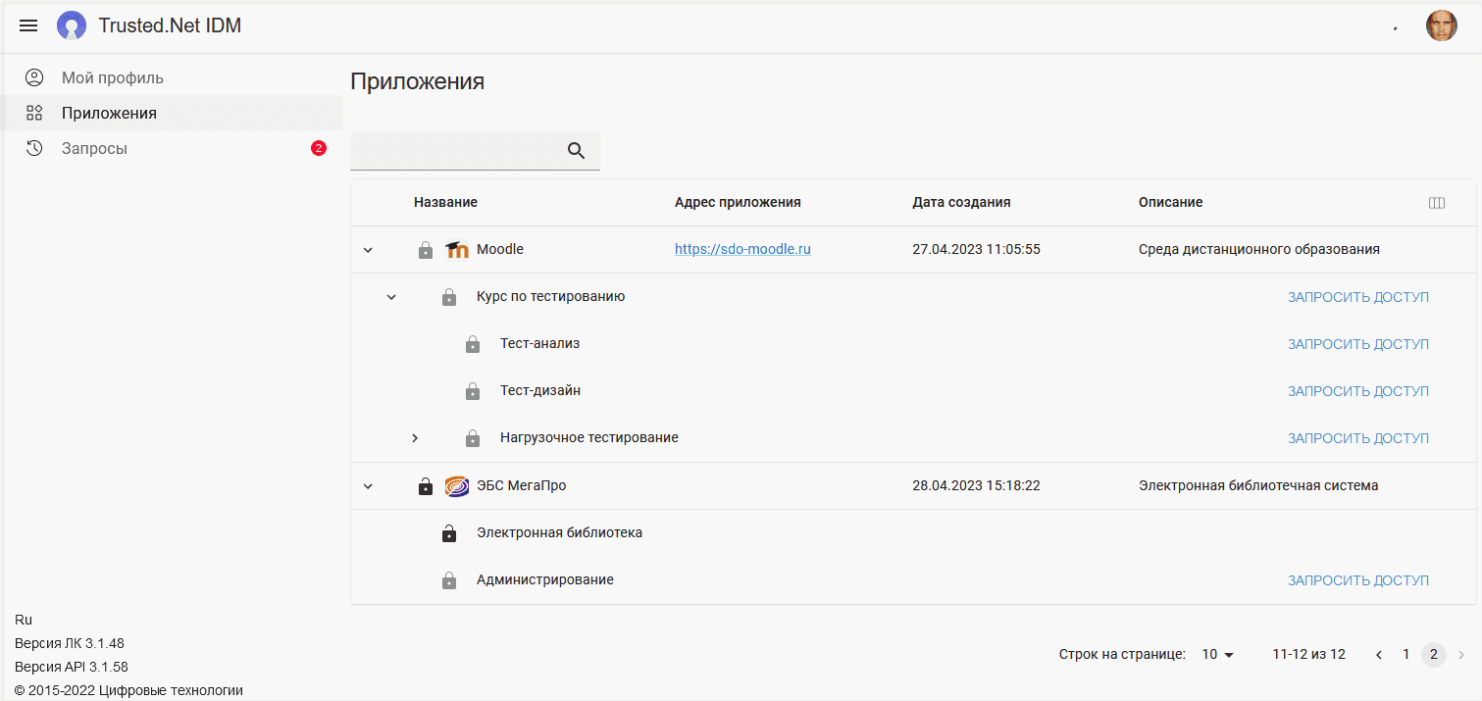Viewport: 1482px width, 701px height.
Task: Click the lock icon beside Тест-анализ
Action: 473,344
